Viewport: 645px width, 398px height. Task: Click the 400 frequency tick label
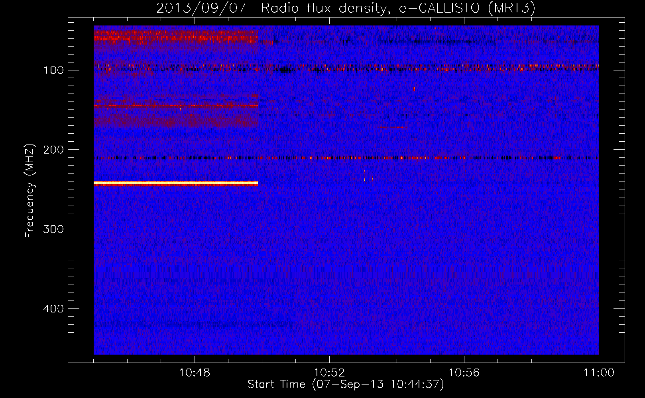tap(53, 309)
